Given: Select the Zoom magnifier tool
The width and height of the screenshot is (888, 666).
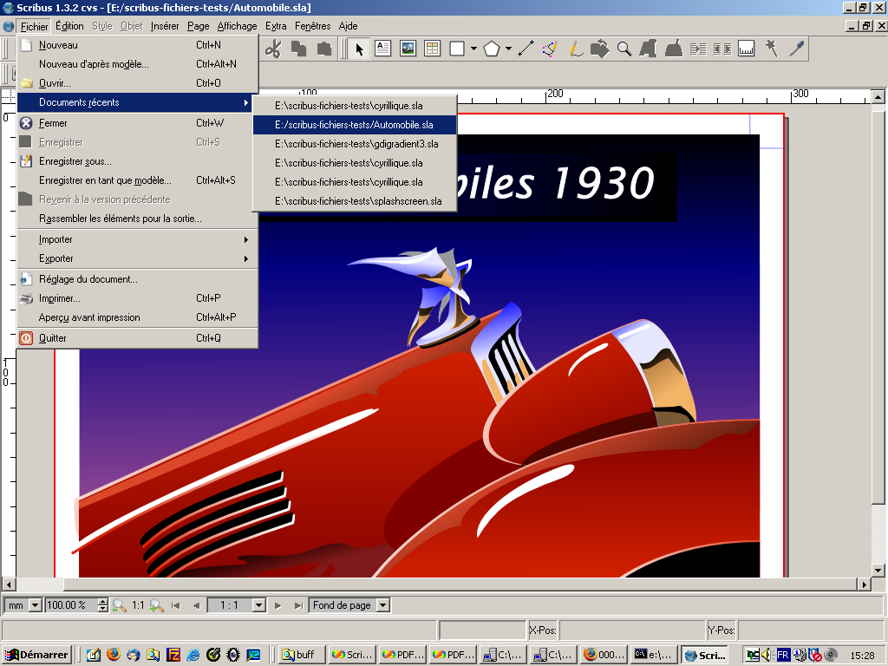Looking at the screenshot, I should coord(624,49).
